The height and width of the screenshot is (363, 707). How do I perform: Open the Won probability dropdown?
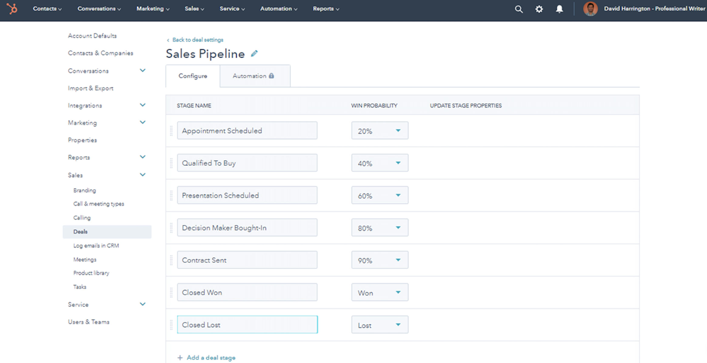click(380, 292)
